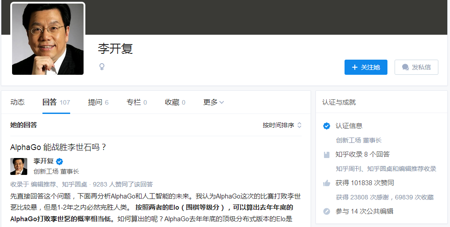Click the pencil icon beside 参与 14 次公共编辑
The width and height of the screenshot is (450, 227).
coord(326,211)
